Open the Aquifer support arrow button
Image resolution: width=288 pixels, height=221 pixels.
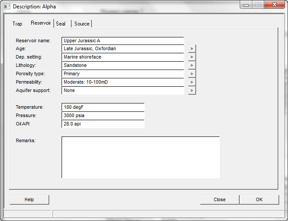pos(192,90)
